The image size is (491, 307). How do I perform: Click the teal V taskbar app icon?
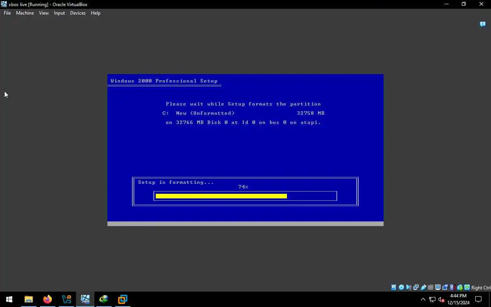(66, 299)
